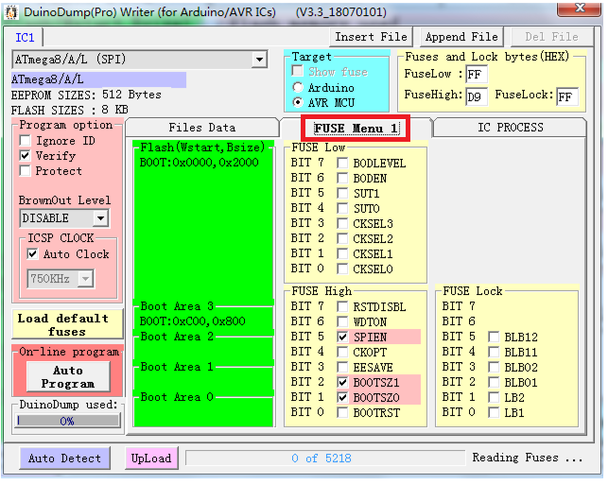Image resolution: width=608 pixels, height=484 pixels.
Task: Click the FuseLow hex input field
Action: pos(477,74)
